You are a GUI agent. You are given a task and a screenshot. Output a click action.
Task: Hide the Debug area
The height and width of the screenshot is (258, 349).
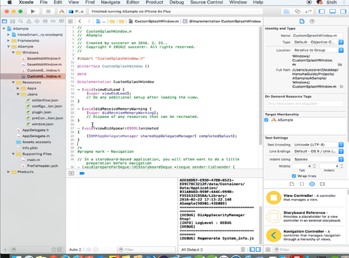coord(333,12)
